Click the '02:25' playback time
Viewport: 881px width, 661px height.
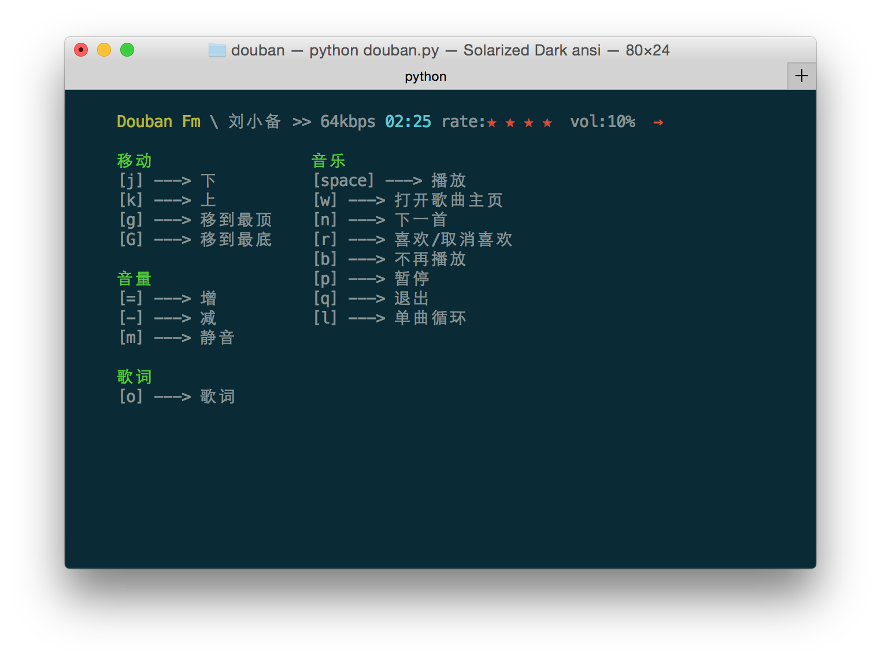408,121
